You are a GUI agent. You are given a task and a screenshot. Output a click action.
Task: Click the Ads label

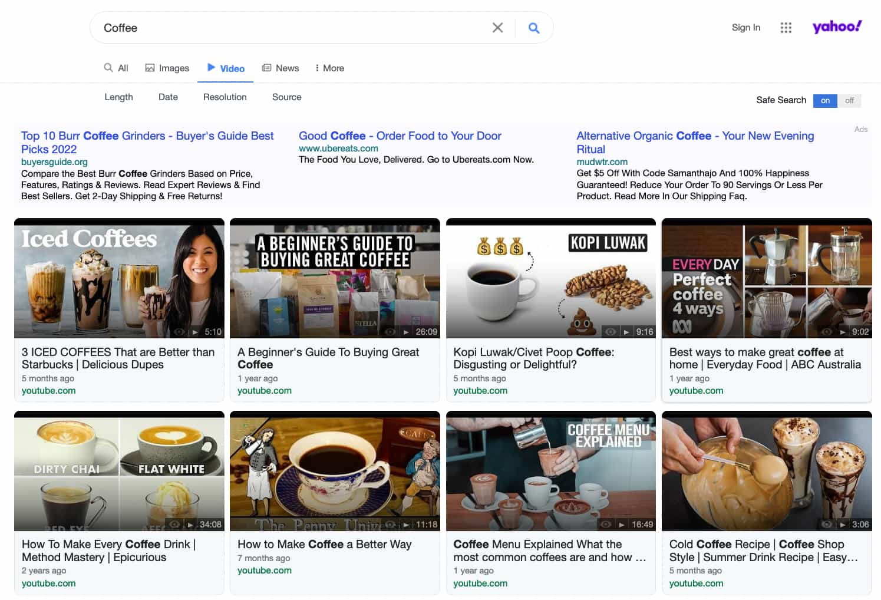(861, 129)
